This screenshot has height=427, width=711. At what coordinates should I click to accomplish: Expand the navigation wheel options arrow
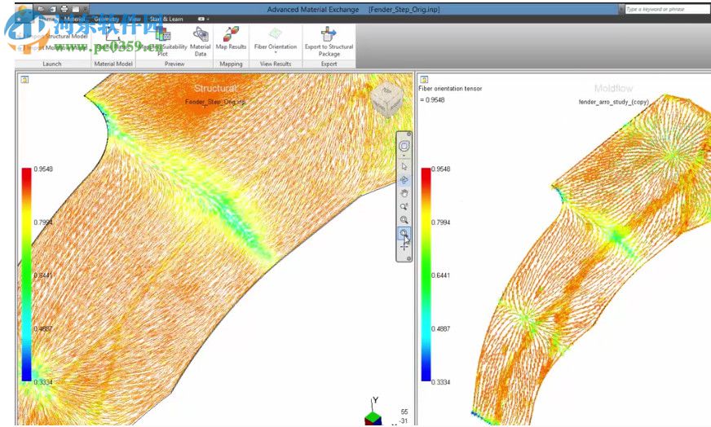pos(404,156)
